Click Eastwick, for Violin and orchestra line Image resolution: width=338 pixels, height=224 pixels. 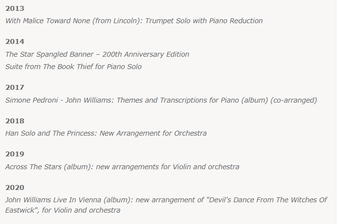coord(63,210)
